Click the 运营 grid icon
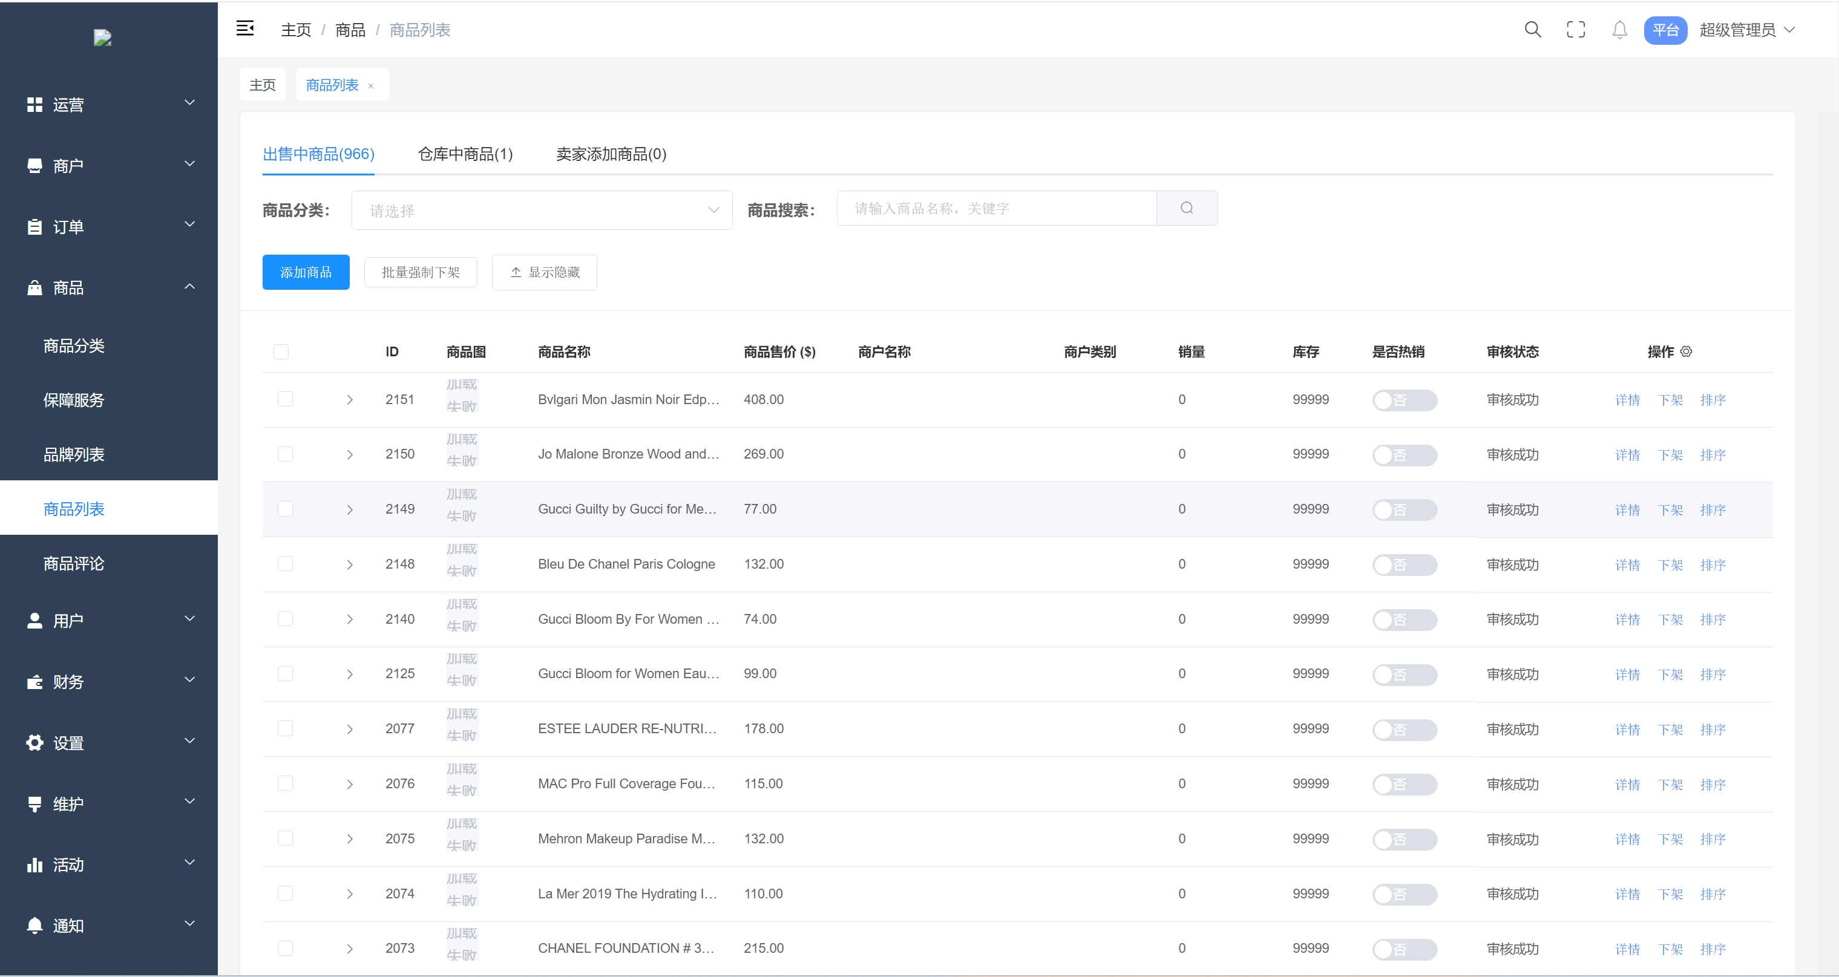 pyautogui.click(x=34, y=104)
